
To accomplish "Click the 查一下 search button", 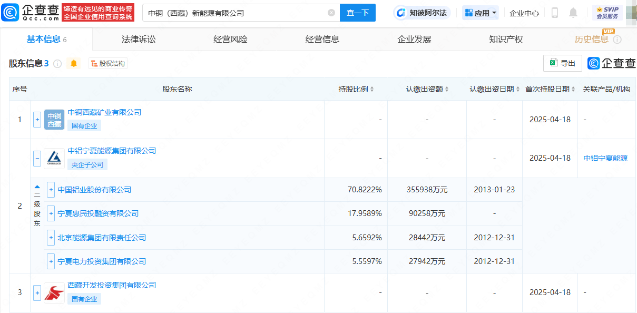I will 358,13.
